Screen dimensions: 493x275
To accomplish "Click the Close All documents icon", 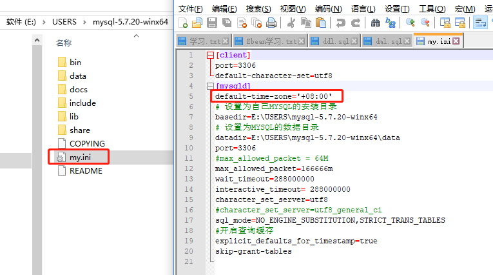I will 256,23.
